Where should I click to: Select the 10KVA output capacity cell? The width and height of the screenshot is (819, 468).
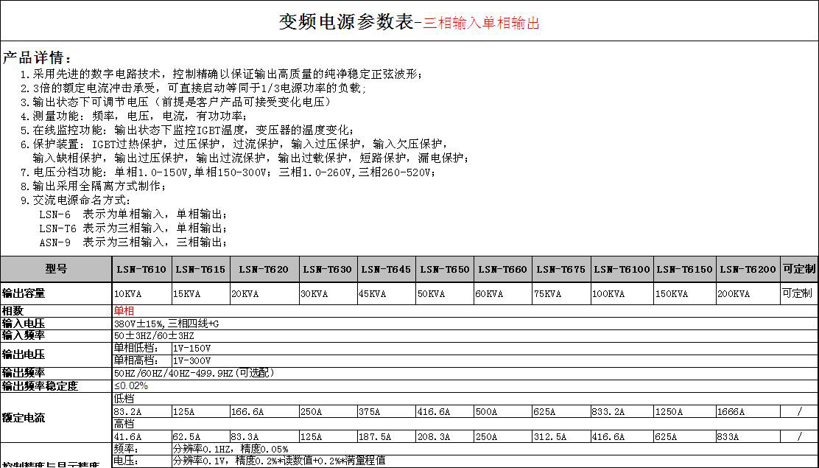tap(141, 293)
